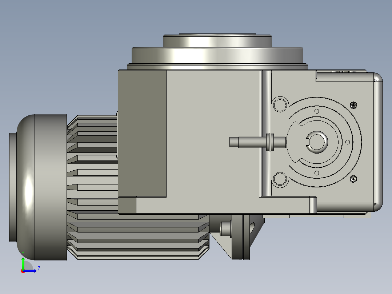The height and width of the screenshot is (294, 392).
Task: Select the upper left round boss hole beside the cover
Action: pos(280,105)
